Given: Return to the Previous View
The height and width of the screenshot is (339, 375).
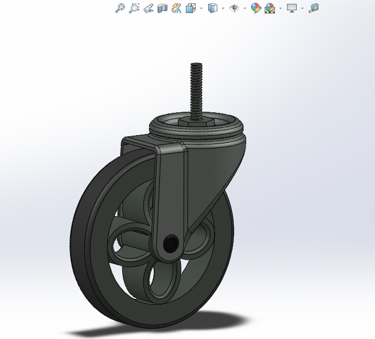Looking at the screenshot, I should [148, 8].
